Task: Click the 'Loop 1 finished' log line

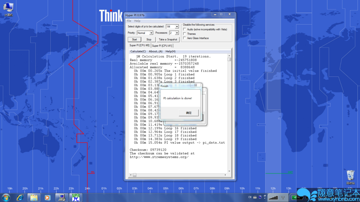Action: tap(165, 74)
